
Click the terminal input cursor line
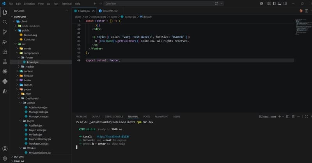(x=76, y=147)
